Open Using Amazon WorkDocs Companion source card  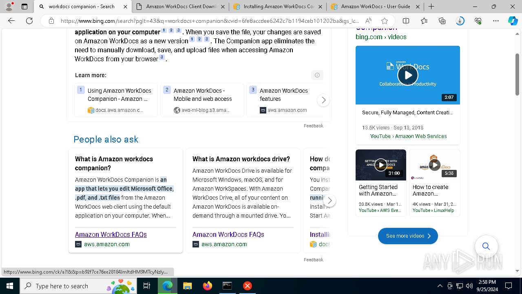click(116, 100)
